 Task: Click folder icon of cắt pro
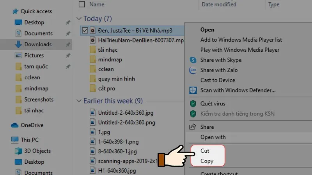tap(92, 89)
